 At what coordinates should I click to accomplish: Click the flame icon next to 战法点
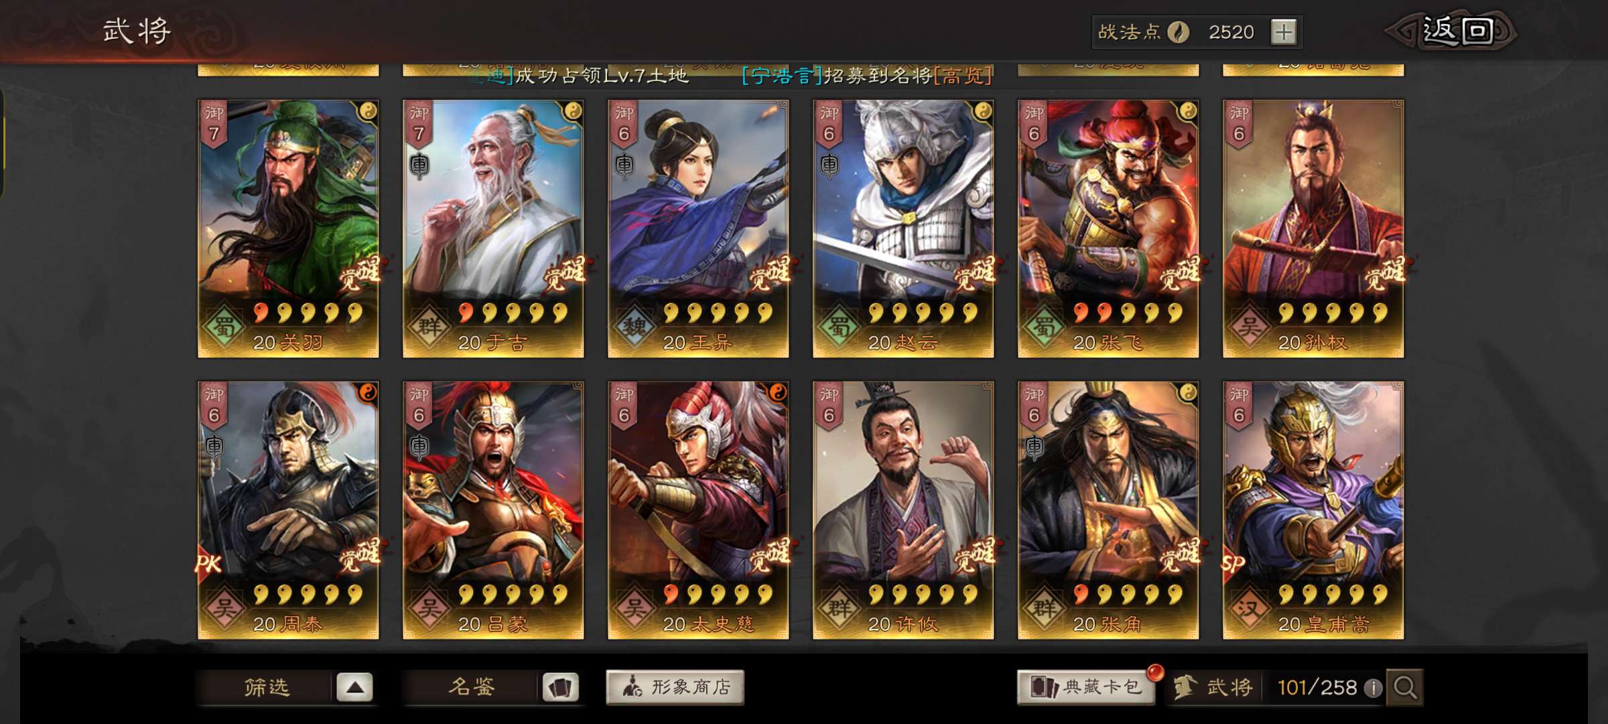click(1179, 32)
